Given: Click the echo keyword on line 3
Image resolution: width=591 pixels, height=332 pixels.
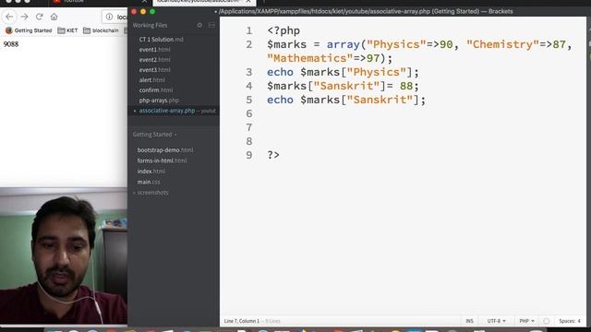Looking at the screenshot, I should point(280,72).
